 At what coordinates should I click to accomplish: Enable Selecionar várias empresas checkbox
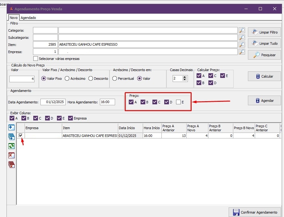point(36,59)
